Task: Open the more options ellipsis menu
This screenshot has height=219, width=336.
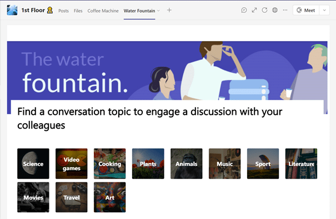Action: 285,10
